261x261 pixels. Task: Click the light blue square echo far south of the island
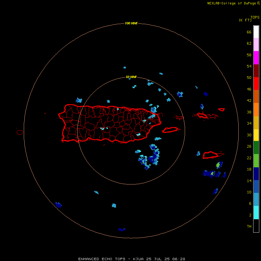tap(114, 205)
